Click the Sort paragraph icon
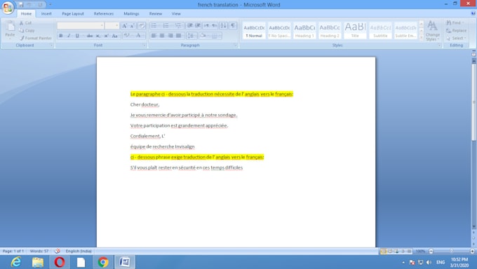 click(224, 25)
